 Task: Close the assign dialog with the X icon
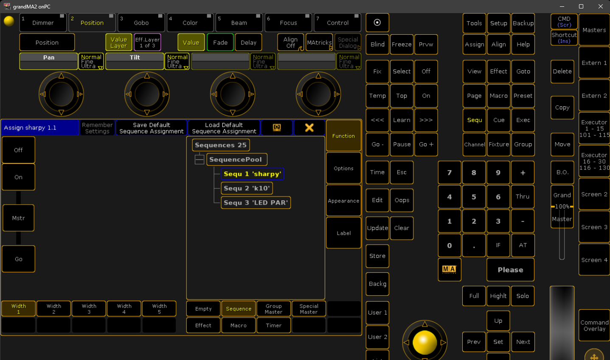309,127
